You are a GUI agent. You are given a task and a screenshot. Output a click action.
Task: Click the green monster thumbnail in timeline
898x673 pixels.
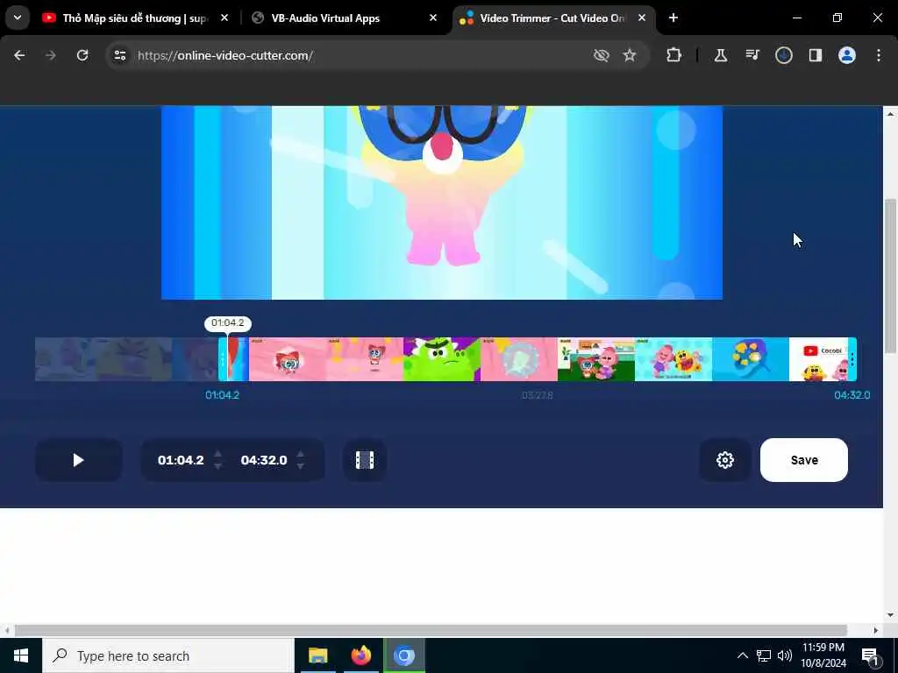click(x=442, y=359)
